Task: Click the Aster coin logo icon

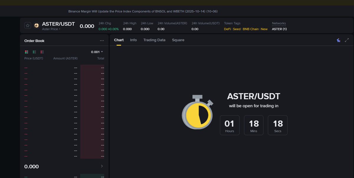Action: point(37,26)
